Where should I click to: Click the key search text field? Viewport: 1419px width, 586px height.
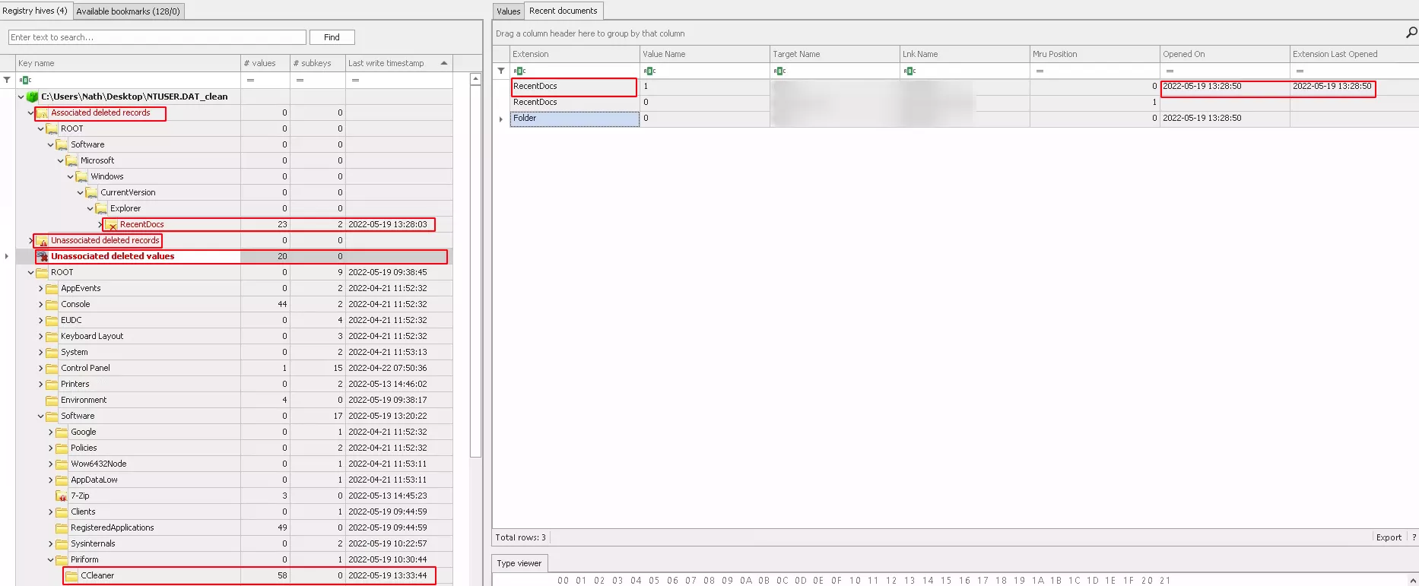[157, 37]
